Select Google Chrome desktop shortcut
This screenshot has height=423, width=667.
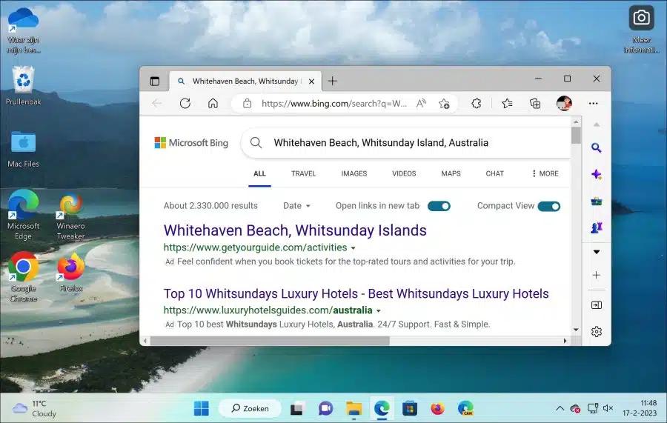point(24,277)
